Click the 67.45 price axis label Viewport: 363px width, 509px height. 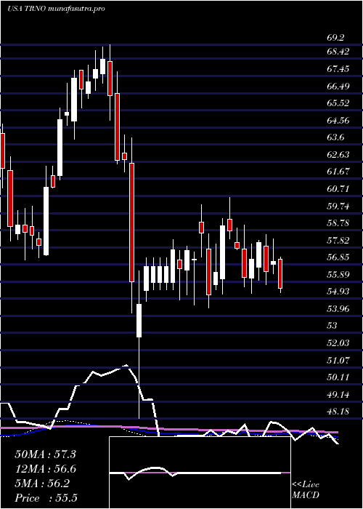(338, 69)
